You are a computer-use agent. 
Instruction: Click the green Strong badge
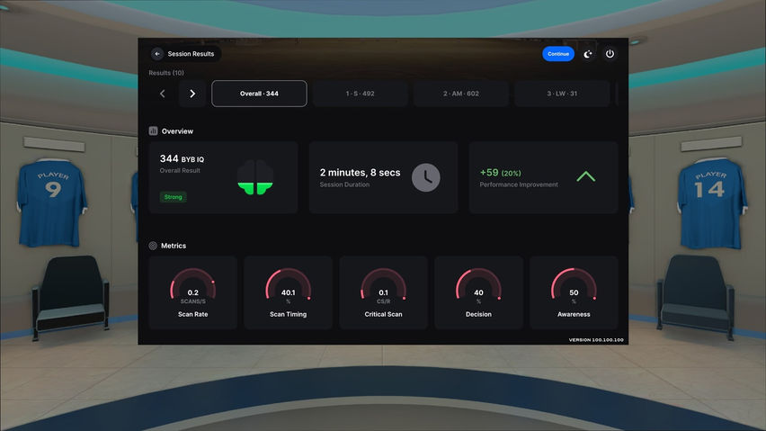click(x=173, y=197)
